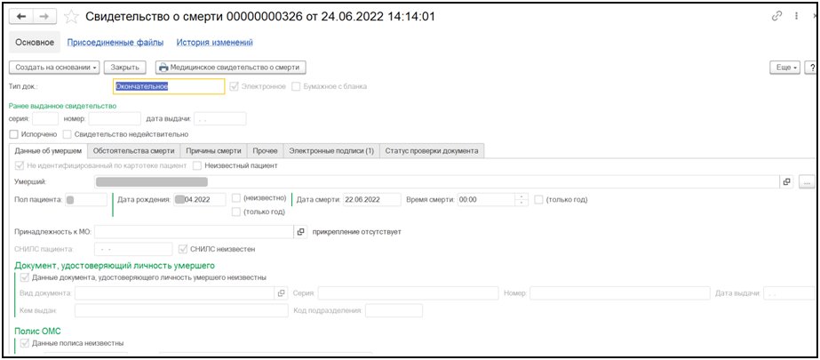Screen dimensions: 820x360
Task: Toggle the Испорчено checkbox
Action: coord(14,134)
